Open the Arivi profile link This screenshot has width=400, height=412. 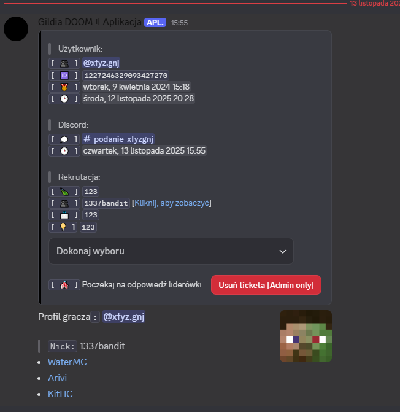click(57, 378)
